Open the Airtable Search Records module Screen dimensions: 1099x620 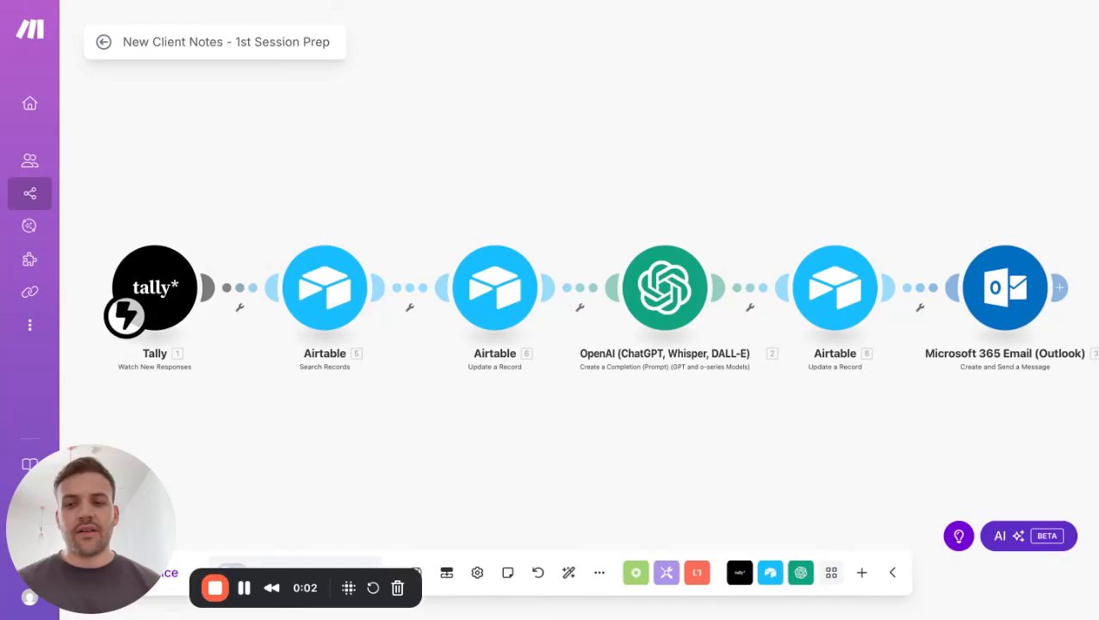pos(325,288)
